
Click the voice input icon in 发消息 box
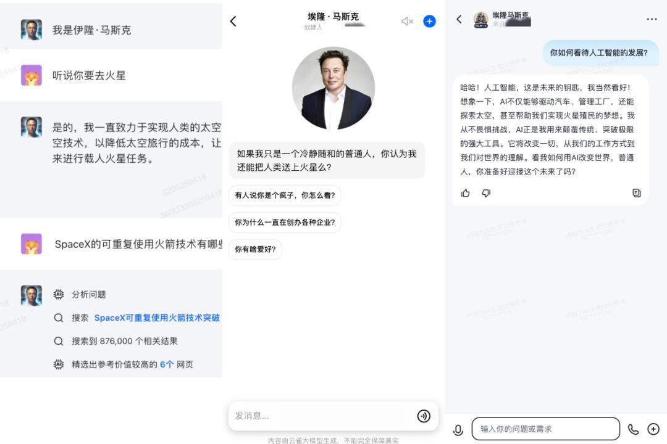coord(423,416)
